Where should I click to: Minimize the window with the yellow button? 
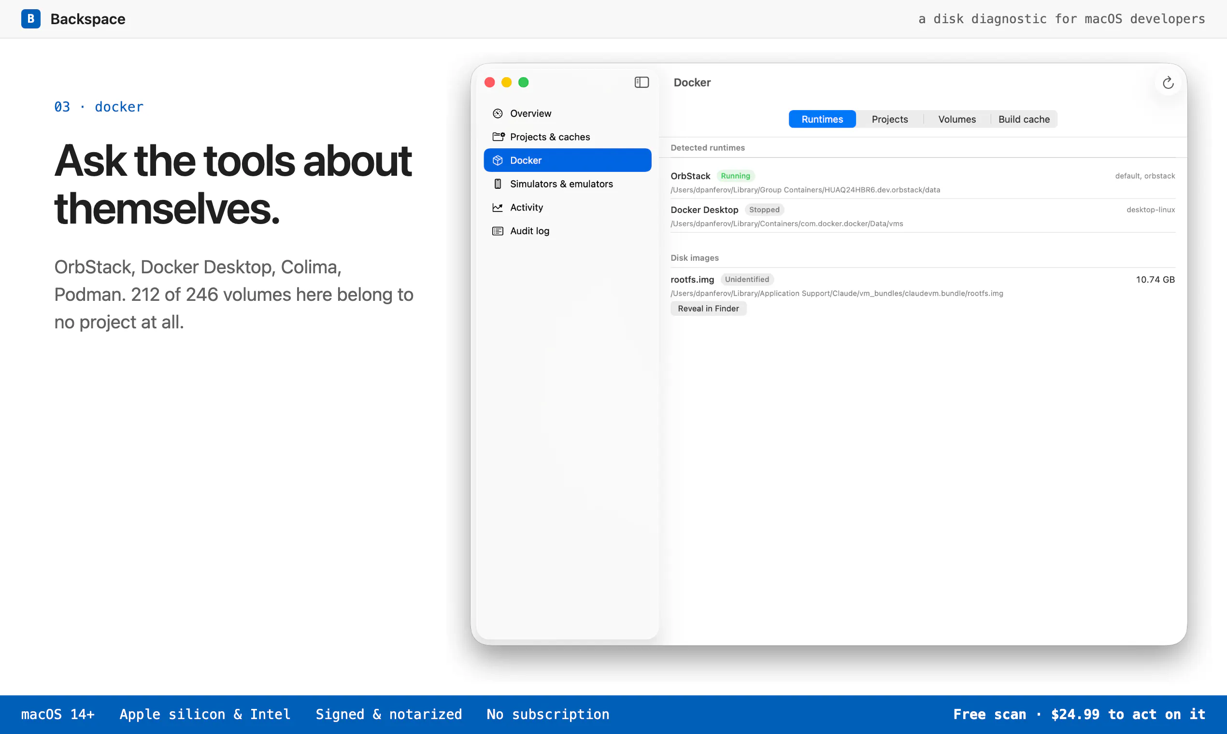507,82
